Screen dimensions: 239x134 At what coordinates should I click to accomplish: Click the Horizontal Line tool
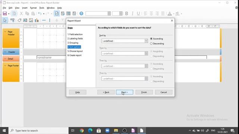click(x=44, y=20)
